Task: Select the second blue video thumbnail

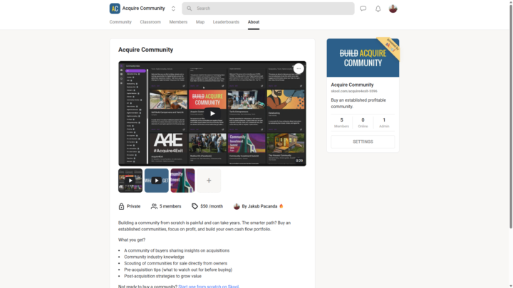Action: 156,181
